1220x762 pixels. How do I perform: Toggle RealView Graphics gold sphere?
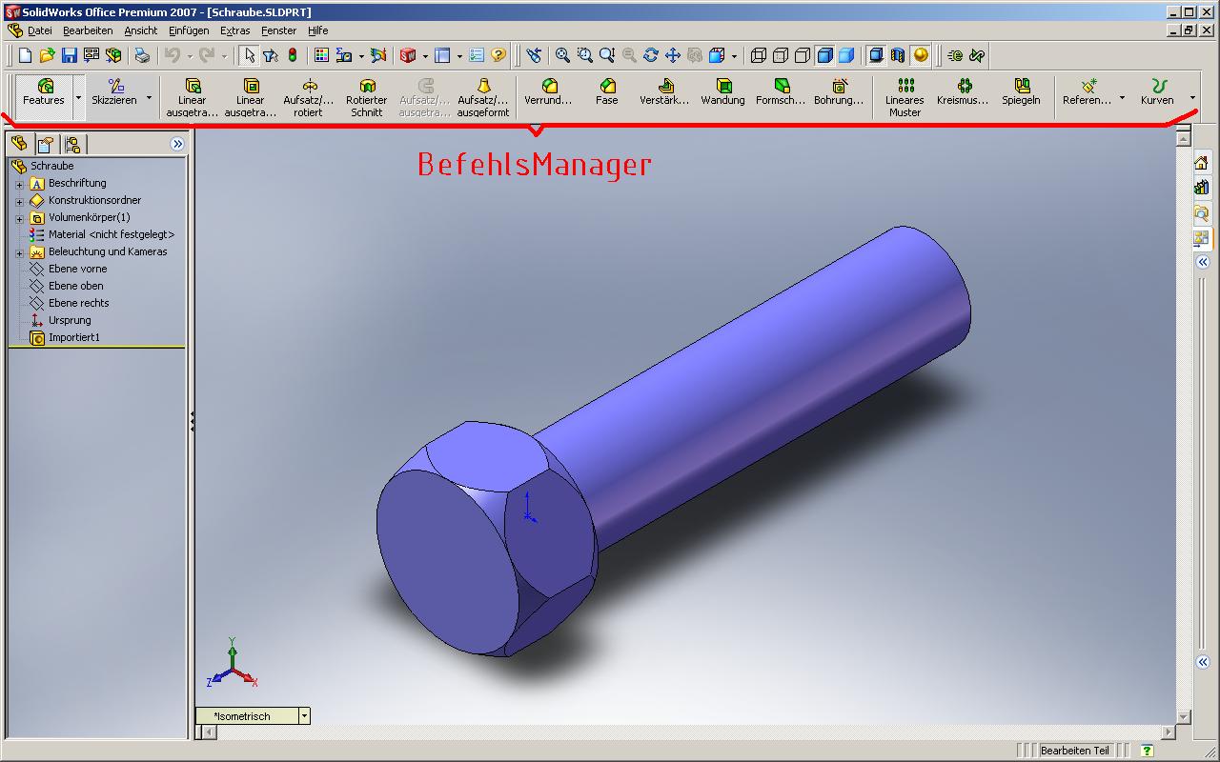point(920,55)
